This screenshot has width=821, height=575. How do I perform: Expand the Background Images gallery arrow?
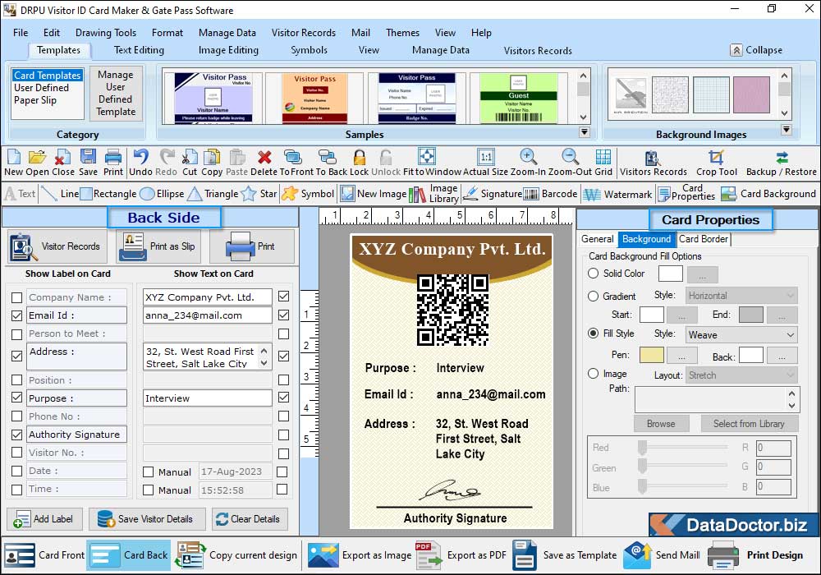786,129
